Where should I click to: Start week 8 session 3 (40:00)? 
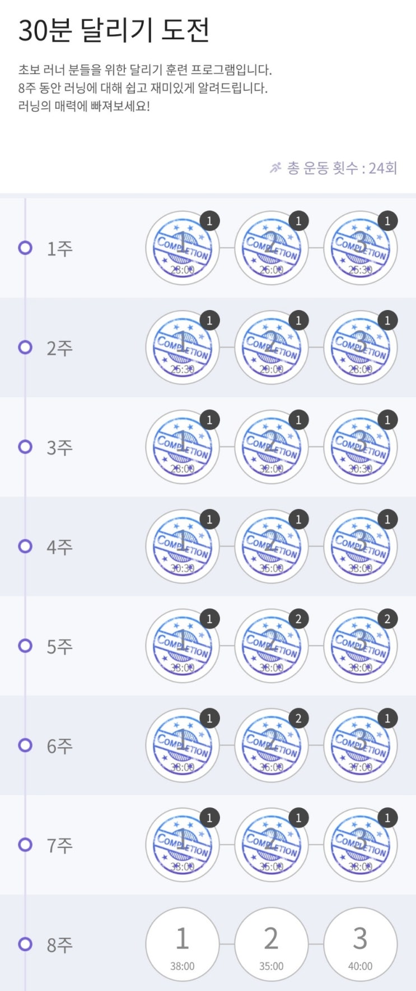tap(360, 944)
